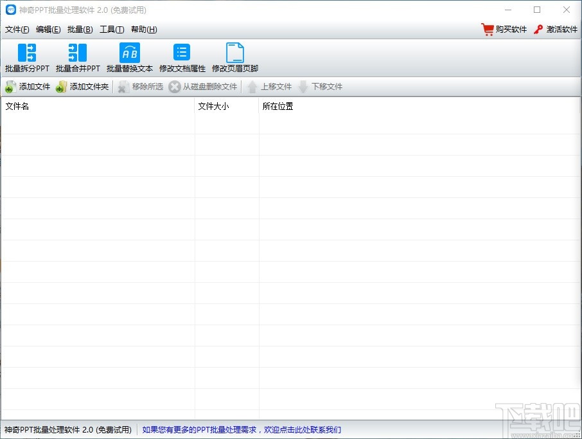Close the application window
The height and width of the screenshot is (439, 582).
(567, 10)
